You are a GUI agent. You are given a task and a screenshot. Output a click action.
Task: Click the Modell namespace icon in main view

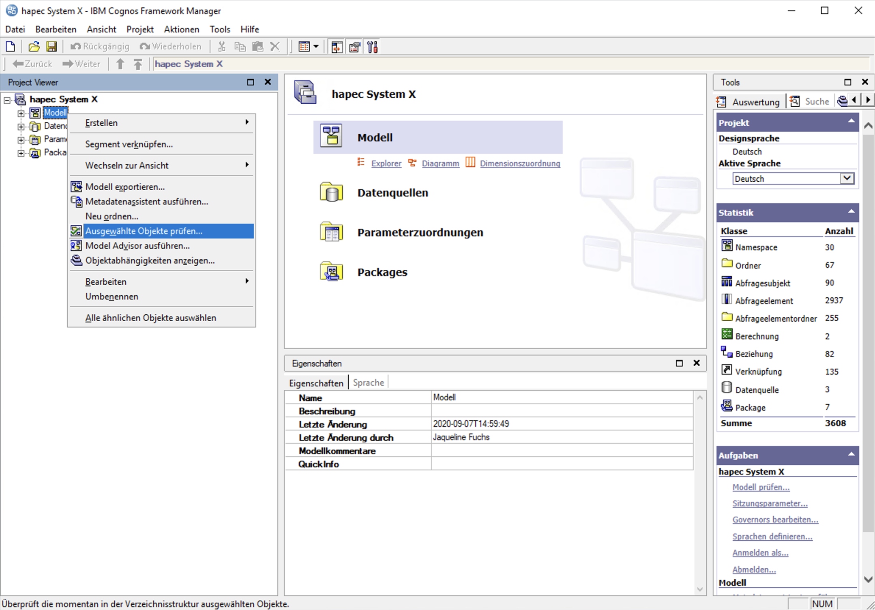(x=331, y=135)
